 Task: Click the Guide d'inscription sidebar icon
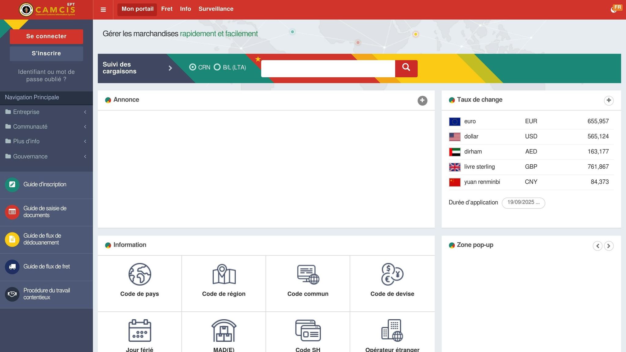pos(12,185)
